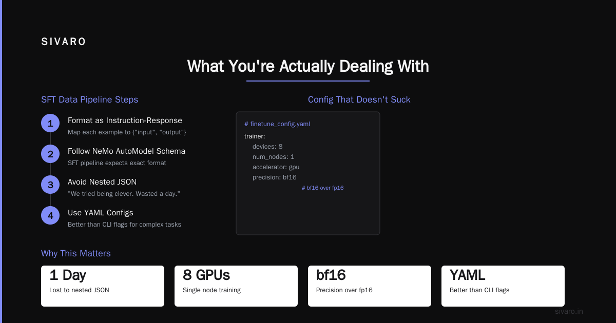Image resolution: width=616 pixels, height=323 pixels.
Task: Click "Better than CLI flags for complex tasks"
Action: click(124, 225)
